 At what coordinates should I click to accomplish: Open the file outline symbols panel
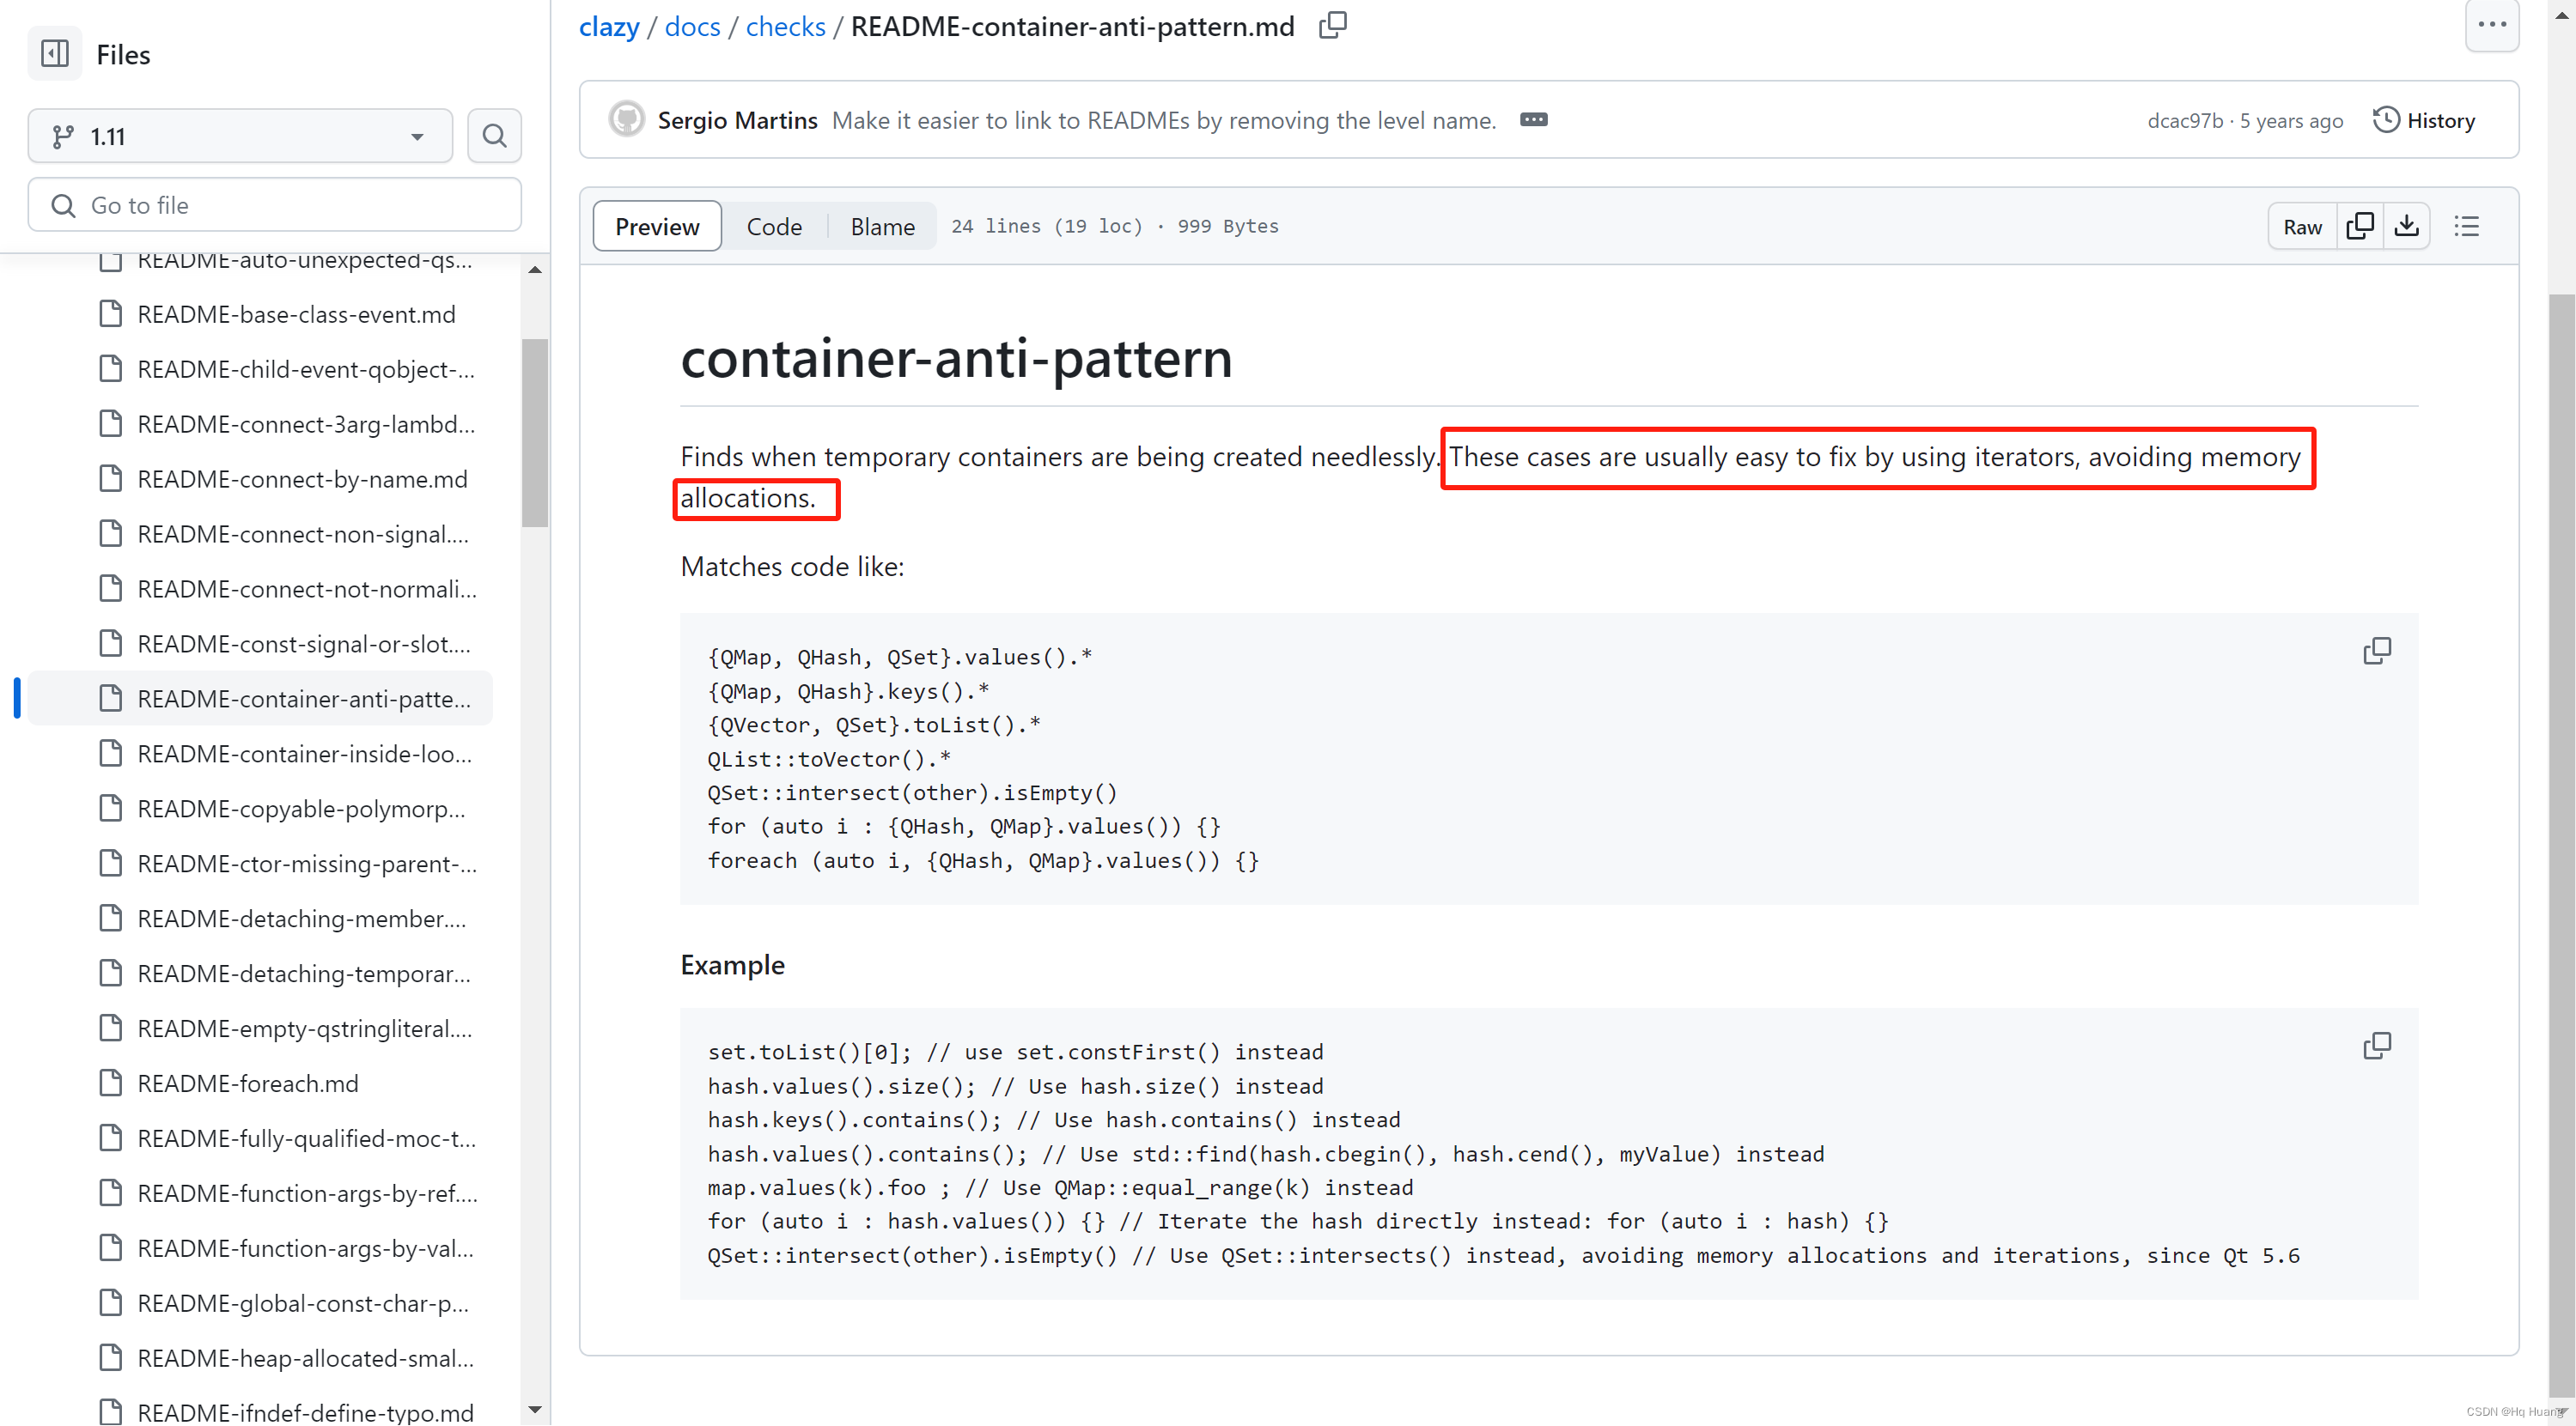tap(2467, 226)
